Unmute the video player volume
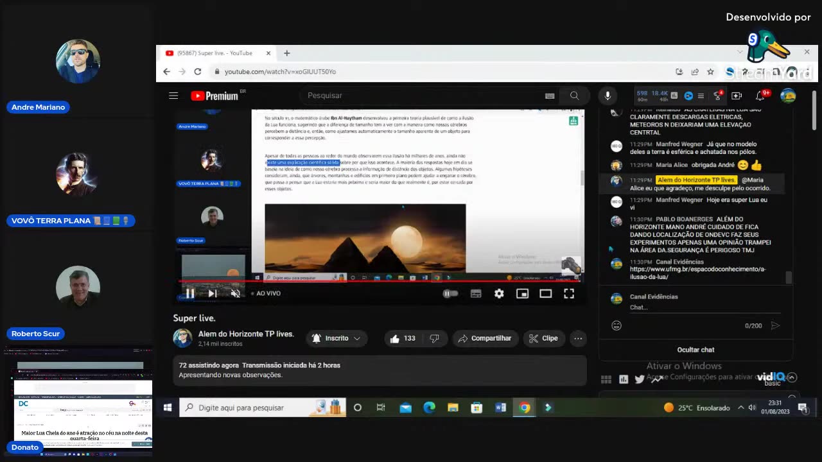 pyautogui.click(x=236, y=293)
